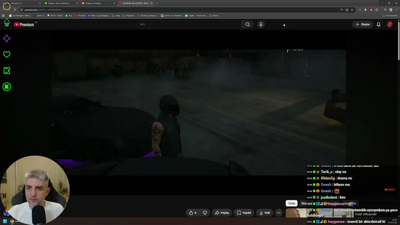The height and width of the screenshot is (225, 400).
Task: Click the "Oluştur" create button
Action: [x=362, y=24]
